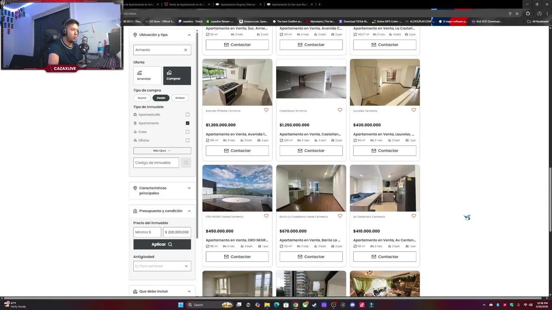This screenshot has width=552, height=310.
Task: Select the Usado purchase type
Action: 161,98
